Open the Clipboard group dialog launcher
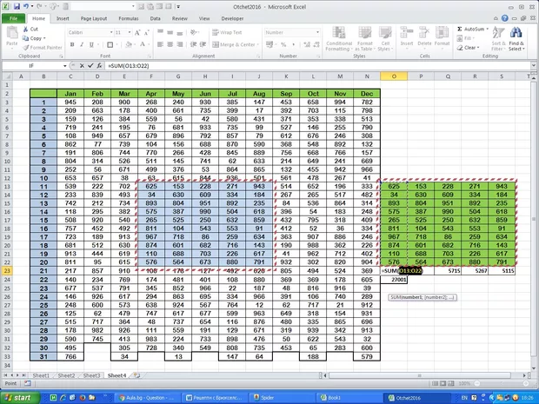This screenshot has width=539, height=404. [x=61, y=56]
